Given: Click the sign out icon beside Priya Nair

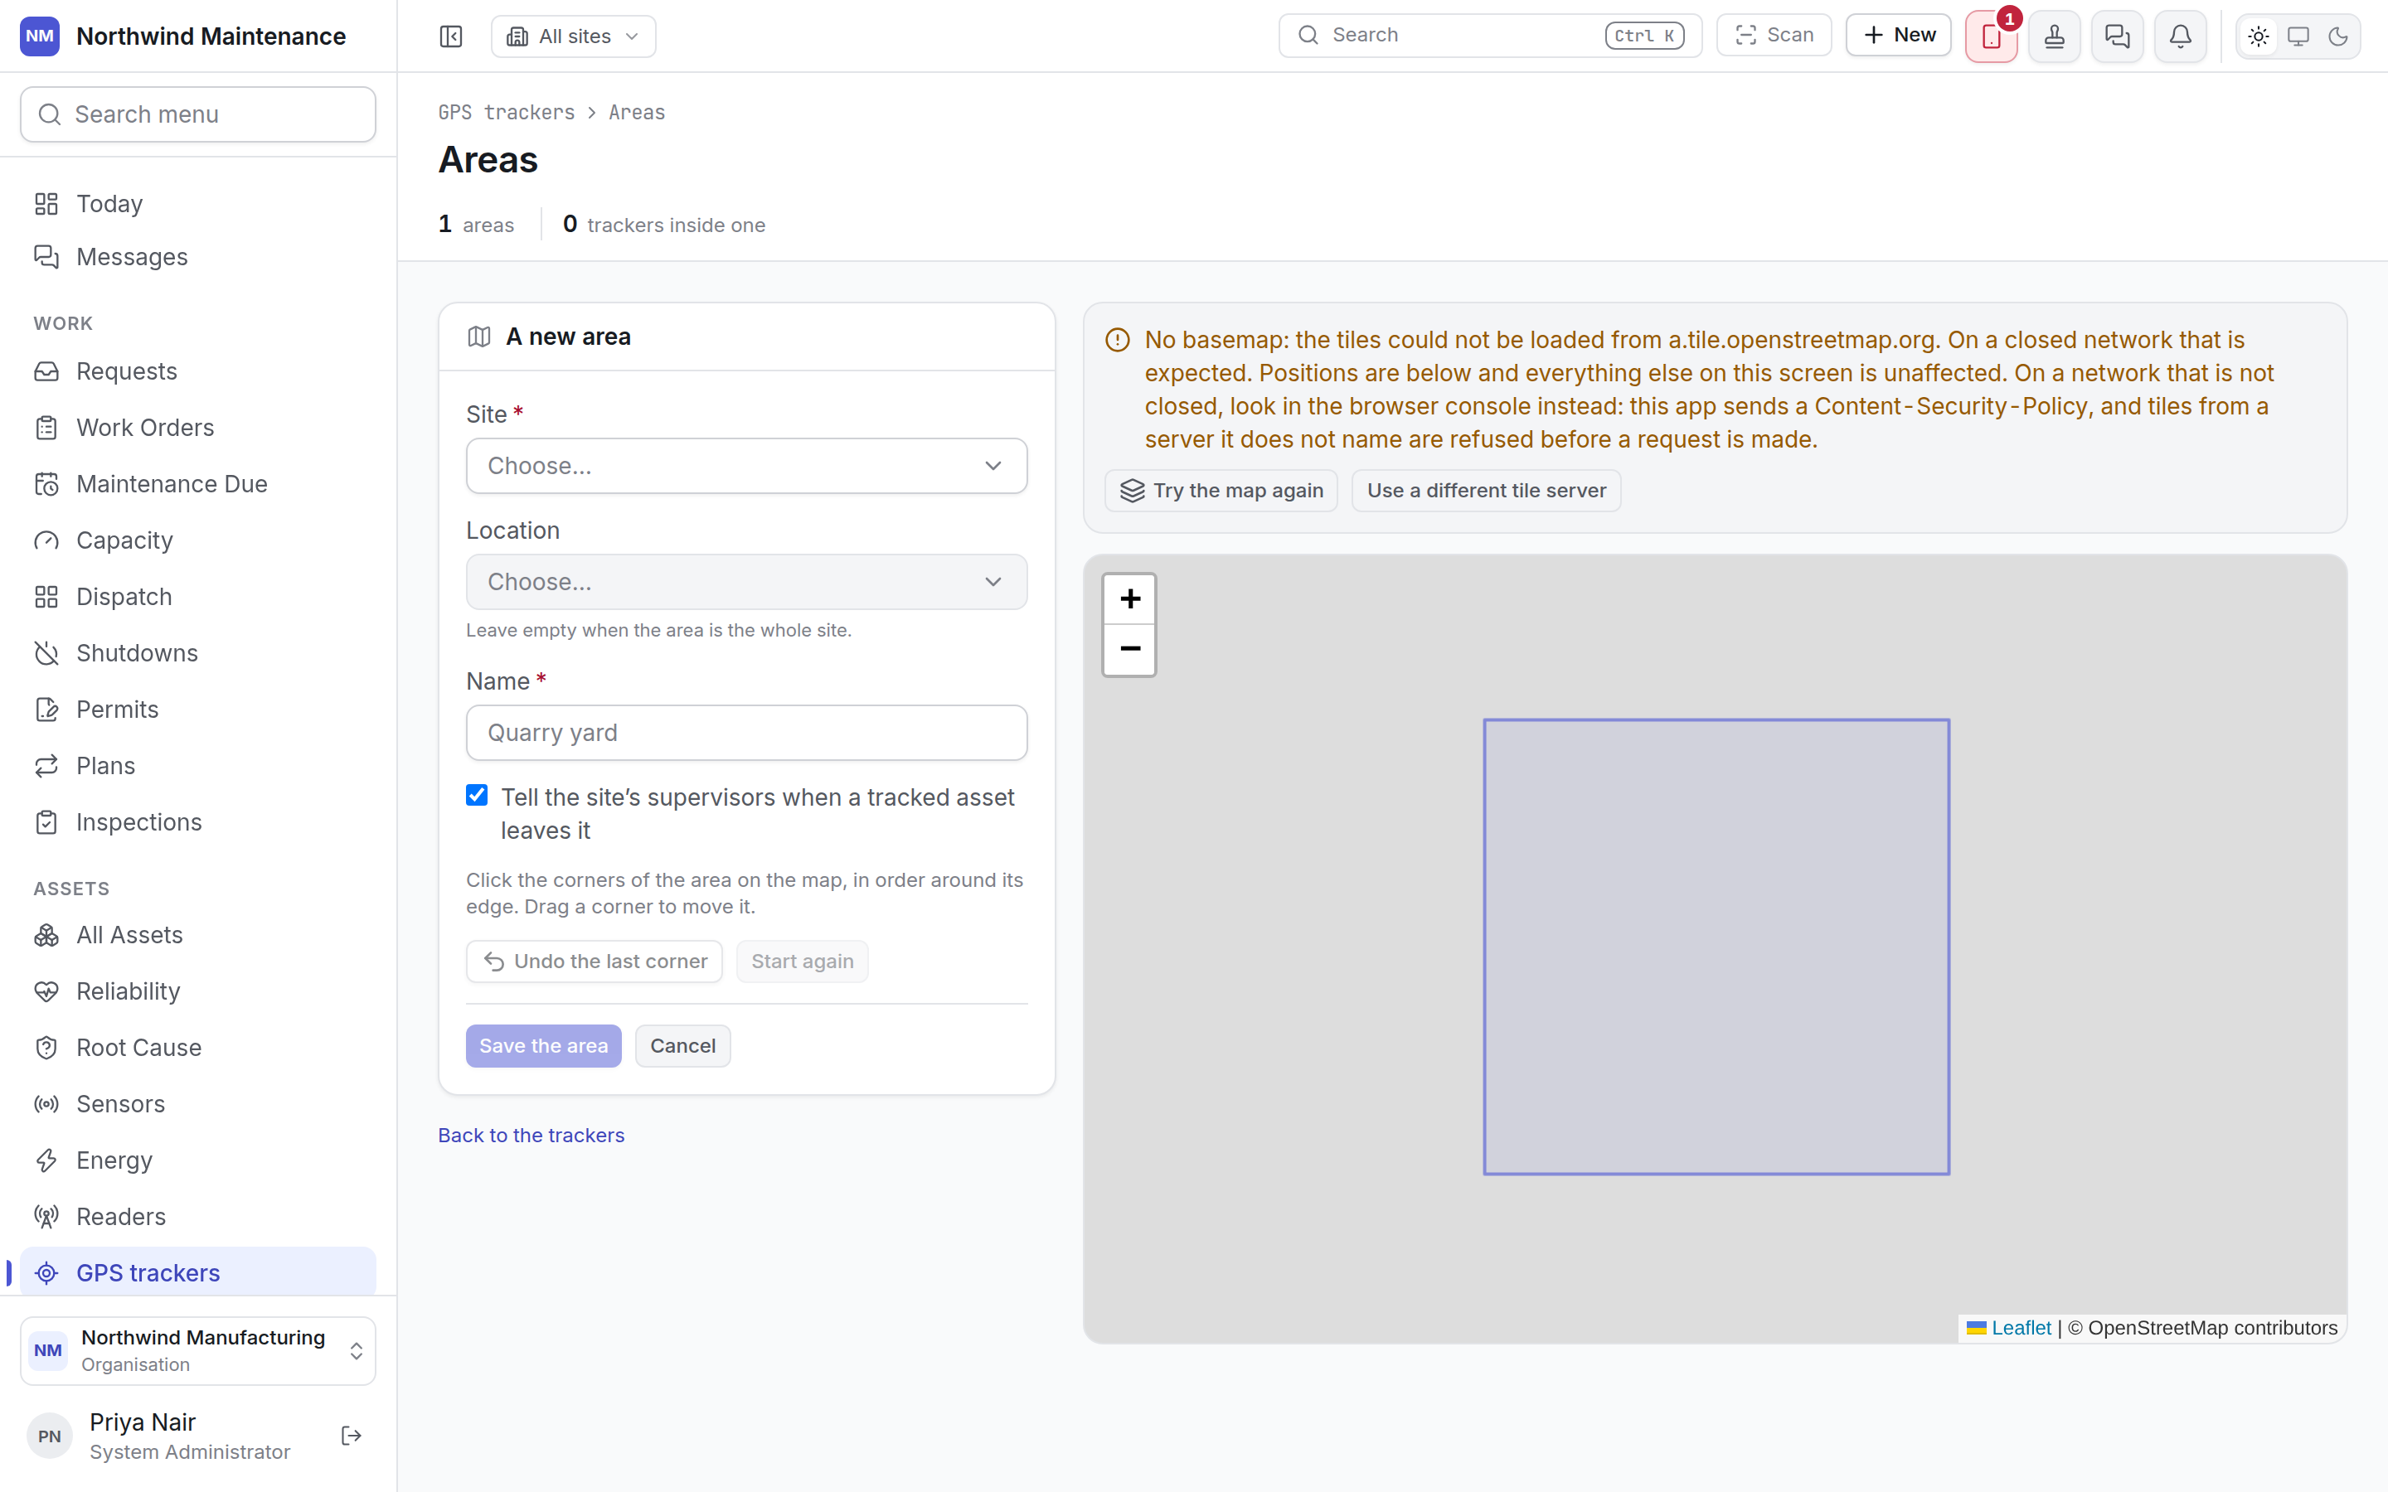Looking at the screenshot, I should (352, 1436).
